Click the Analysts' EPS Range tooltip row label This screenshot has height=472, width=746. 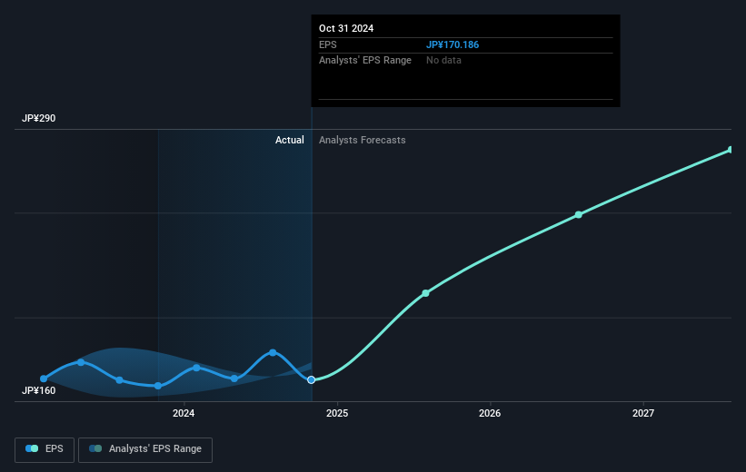coord(365,61)
